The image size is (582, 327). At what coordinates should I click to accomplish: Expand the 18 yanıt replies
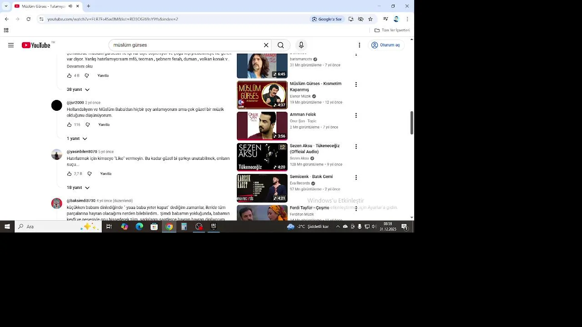point(78,188)
